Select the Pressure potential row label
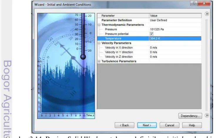 [x=117, y=34]
